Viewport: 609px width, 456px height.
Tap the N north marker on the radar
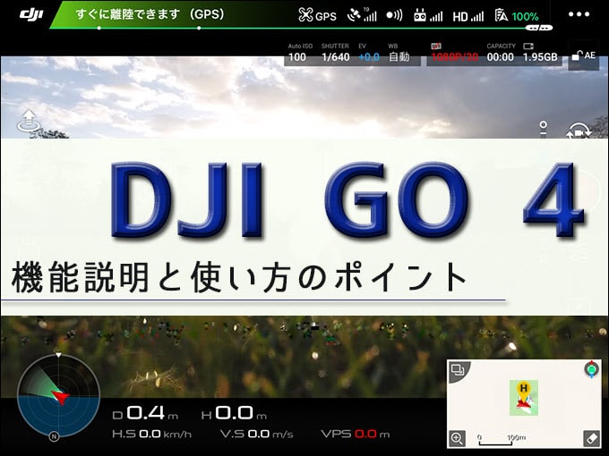click(x=54, y=436)
